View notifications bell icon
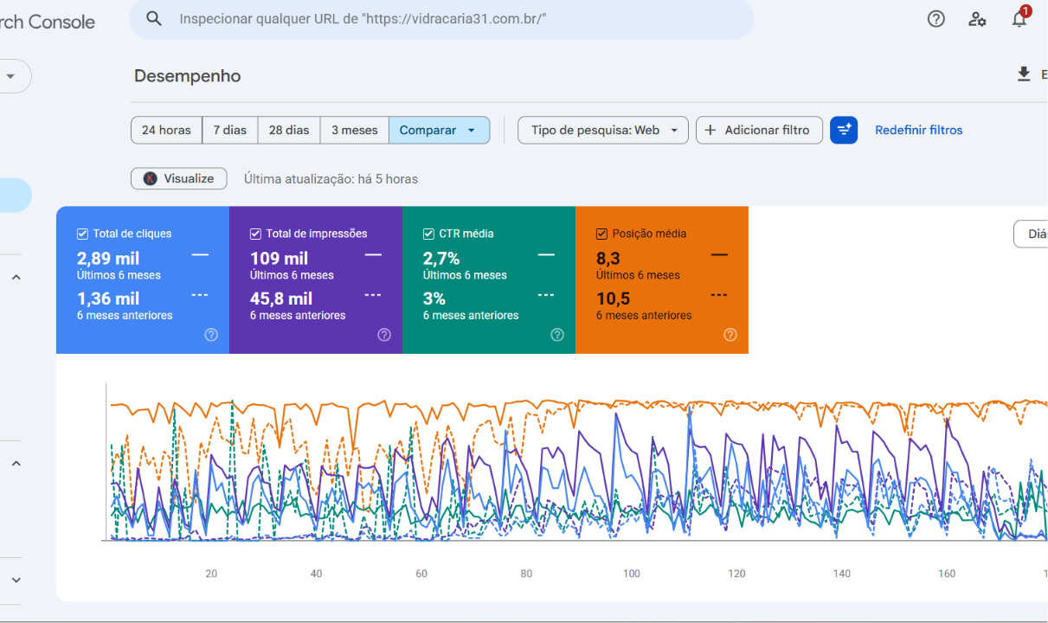The width and height of the screenshot is (1048, 623). pyautogui.click(x=1019, y=19)
